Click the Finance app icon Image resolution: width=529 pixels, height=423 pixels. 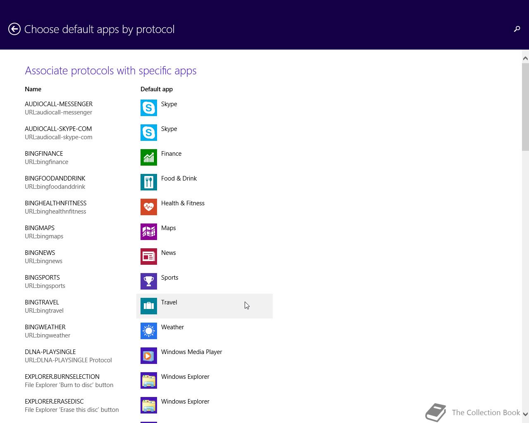point(149,157)
